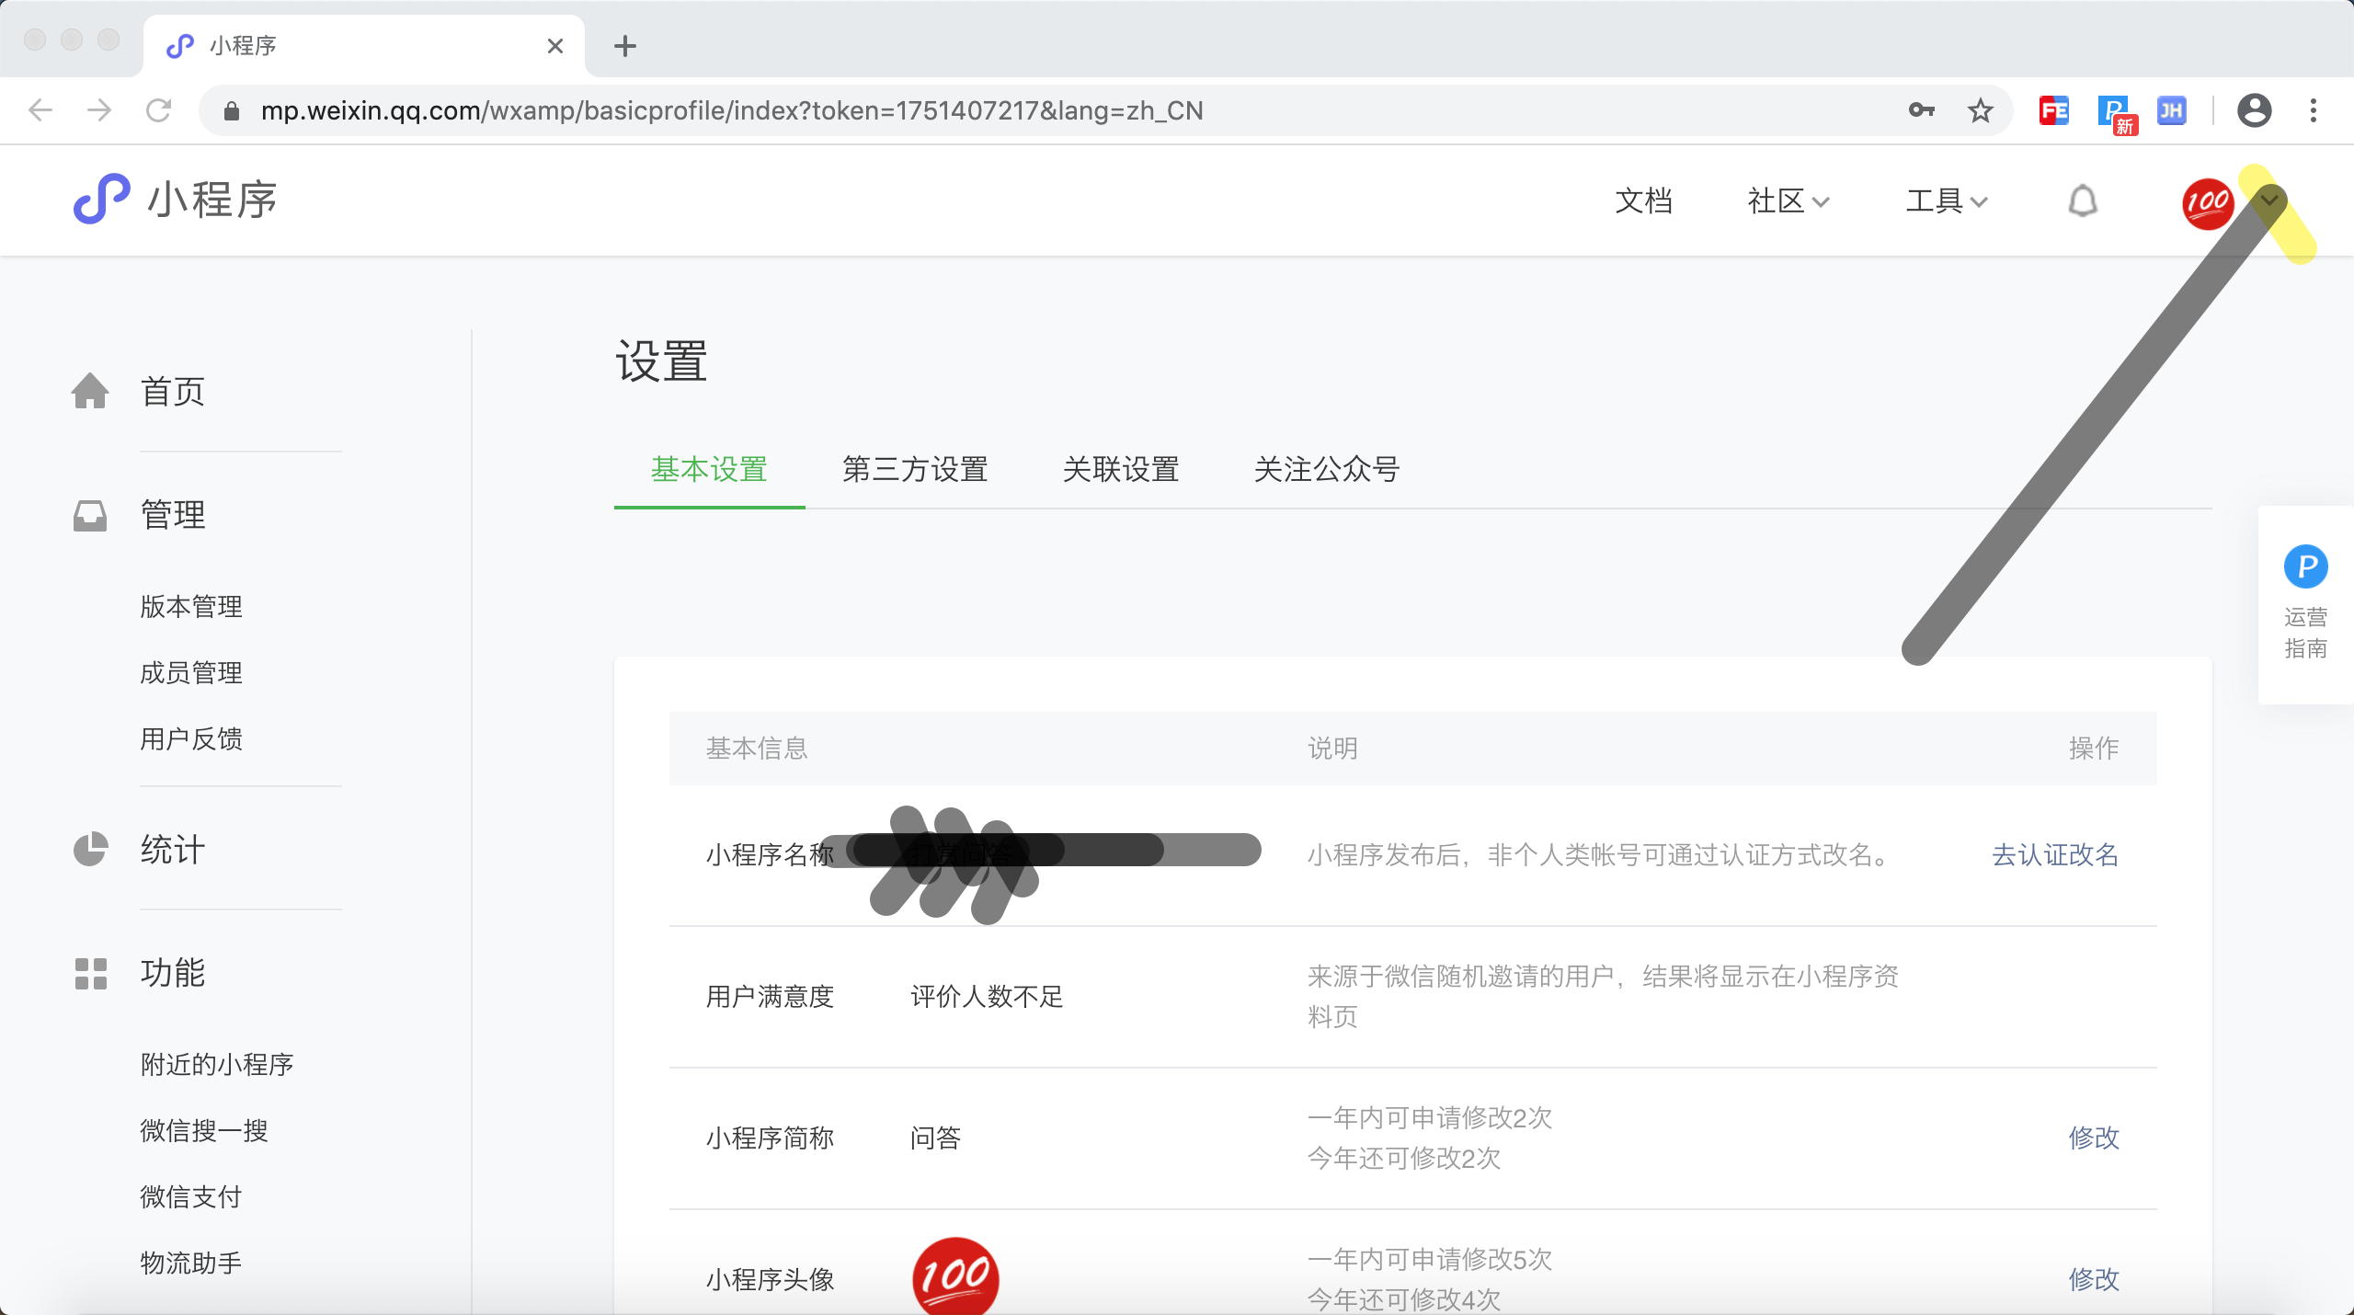
Task: Click 修改 for 小程序简称
Action: coord(2093,1138)
